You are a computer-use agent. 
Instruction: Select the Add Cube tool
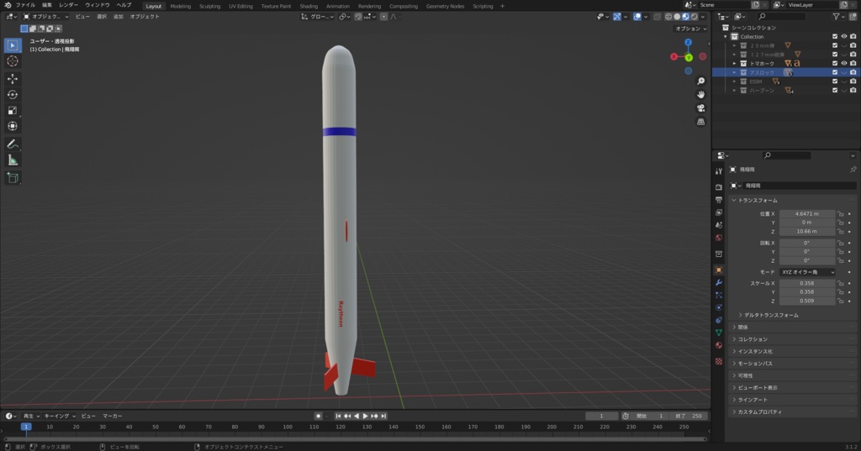pos(13,178)
